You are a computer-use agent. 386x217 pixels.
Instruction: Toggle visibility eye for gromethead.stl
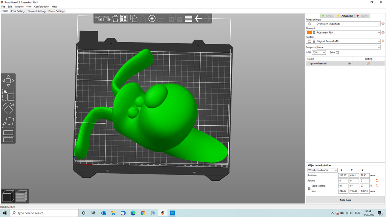coord(349,63)
